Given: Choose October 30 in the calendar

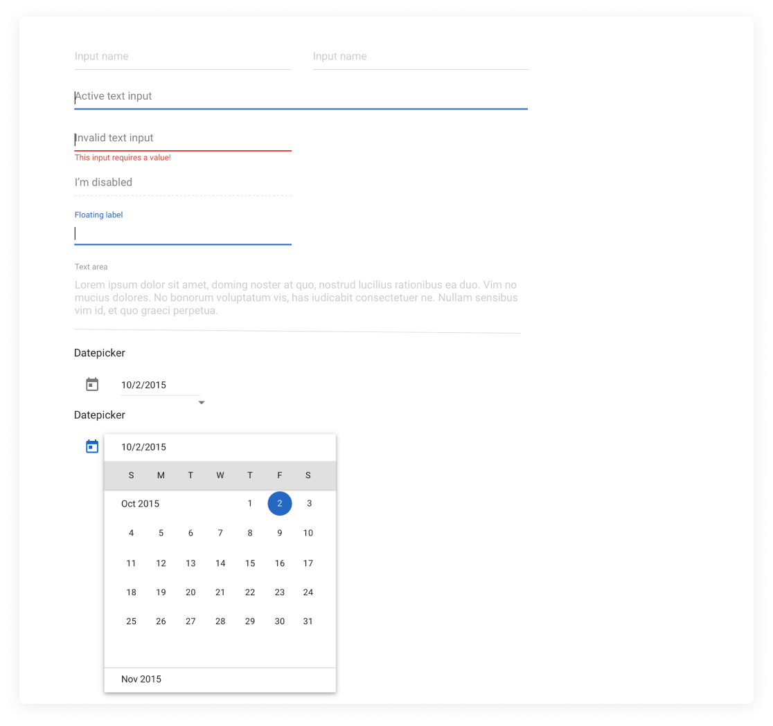Looking at the screenshot, I should [280, 621].
